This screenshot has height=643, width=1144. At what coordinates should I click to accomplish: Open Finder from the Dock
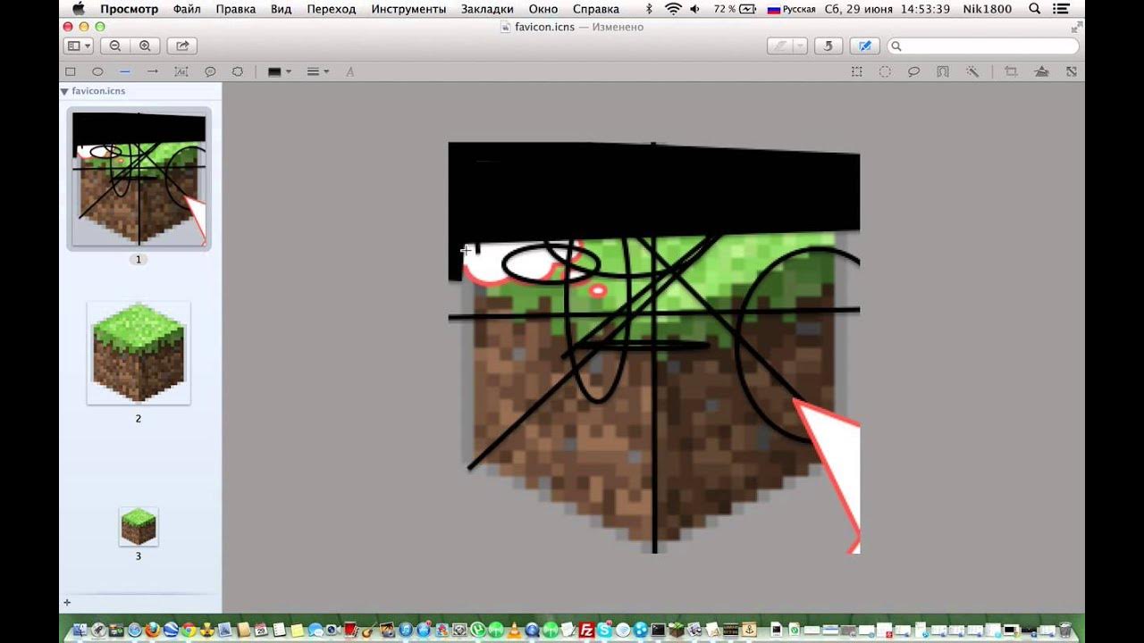[x=79, y=630]
